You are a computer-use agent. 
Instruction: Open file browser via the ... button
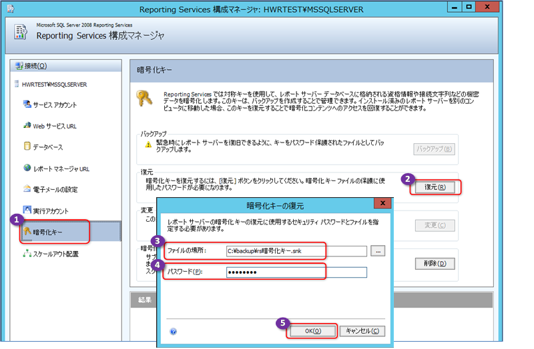point(378,251)
